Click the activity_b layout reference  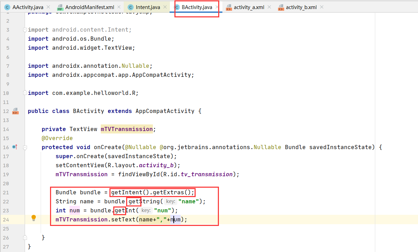[156, 165]
